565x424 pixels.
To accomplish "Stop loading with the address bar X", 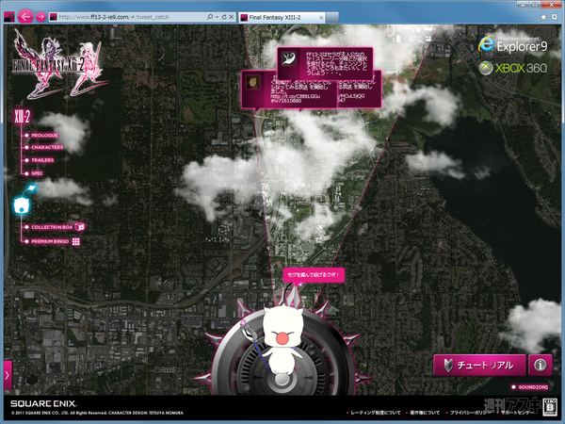I will tap(232, 17).
